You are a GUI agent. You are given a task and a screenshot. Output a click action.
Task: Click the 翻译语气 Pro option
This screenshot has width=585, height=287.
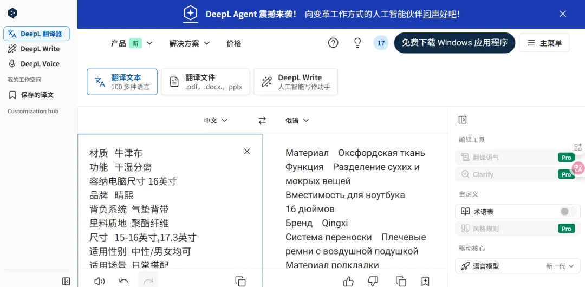[x=517, y=158]
